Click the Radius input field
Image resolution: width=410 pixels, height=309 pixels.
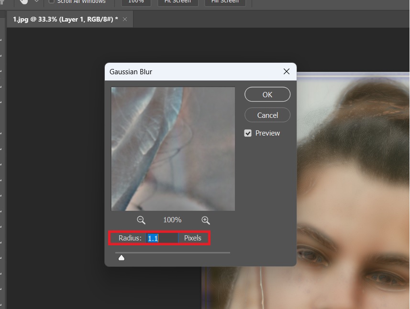(x=162, y=238)
